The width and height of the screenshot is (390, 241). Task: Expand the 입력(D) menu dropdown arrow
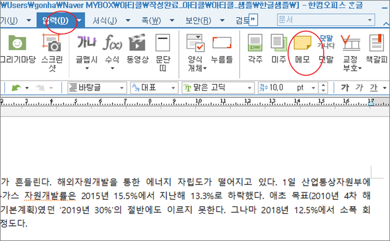(x=79, y=21)
